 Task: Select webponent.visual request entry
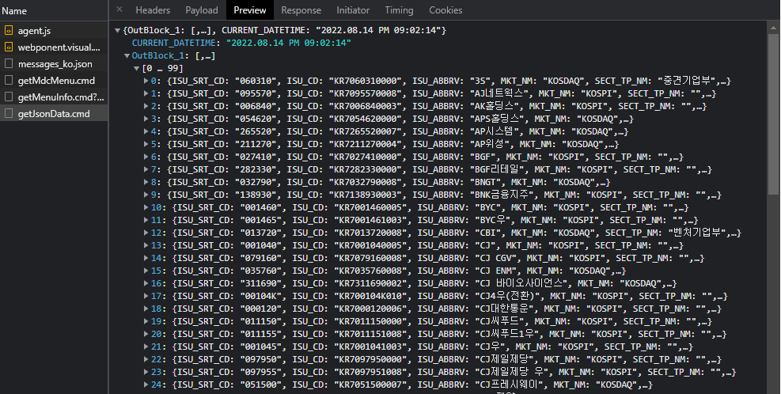pos(54,47)
